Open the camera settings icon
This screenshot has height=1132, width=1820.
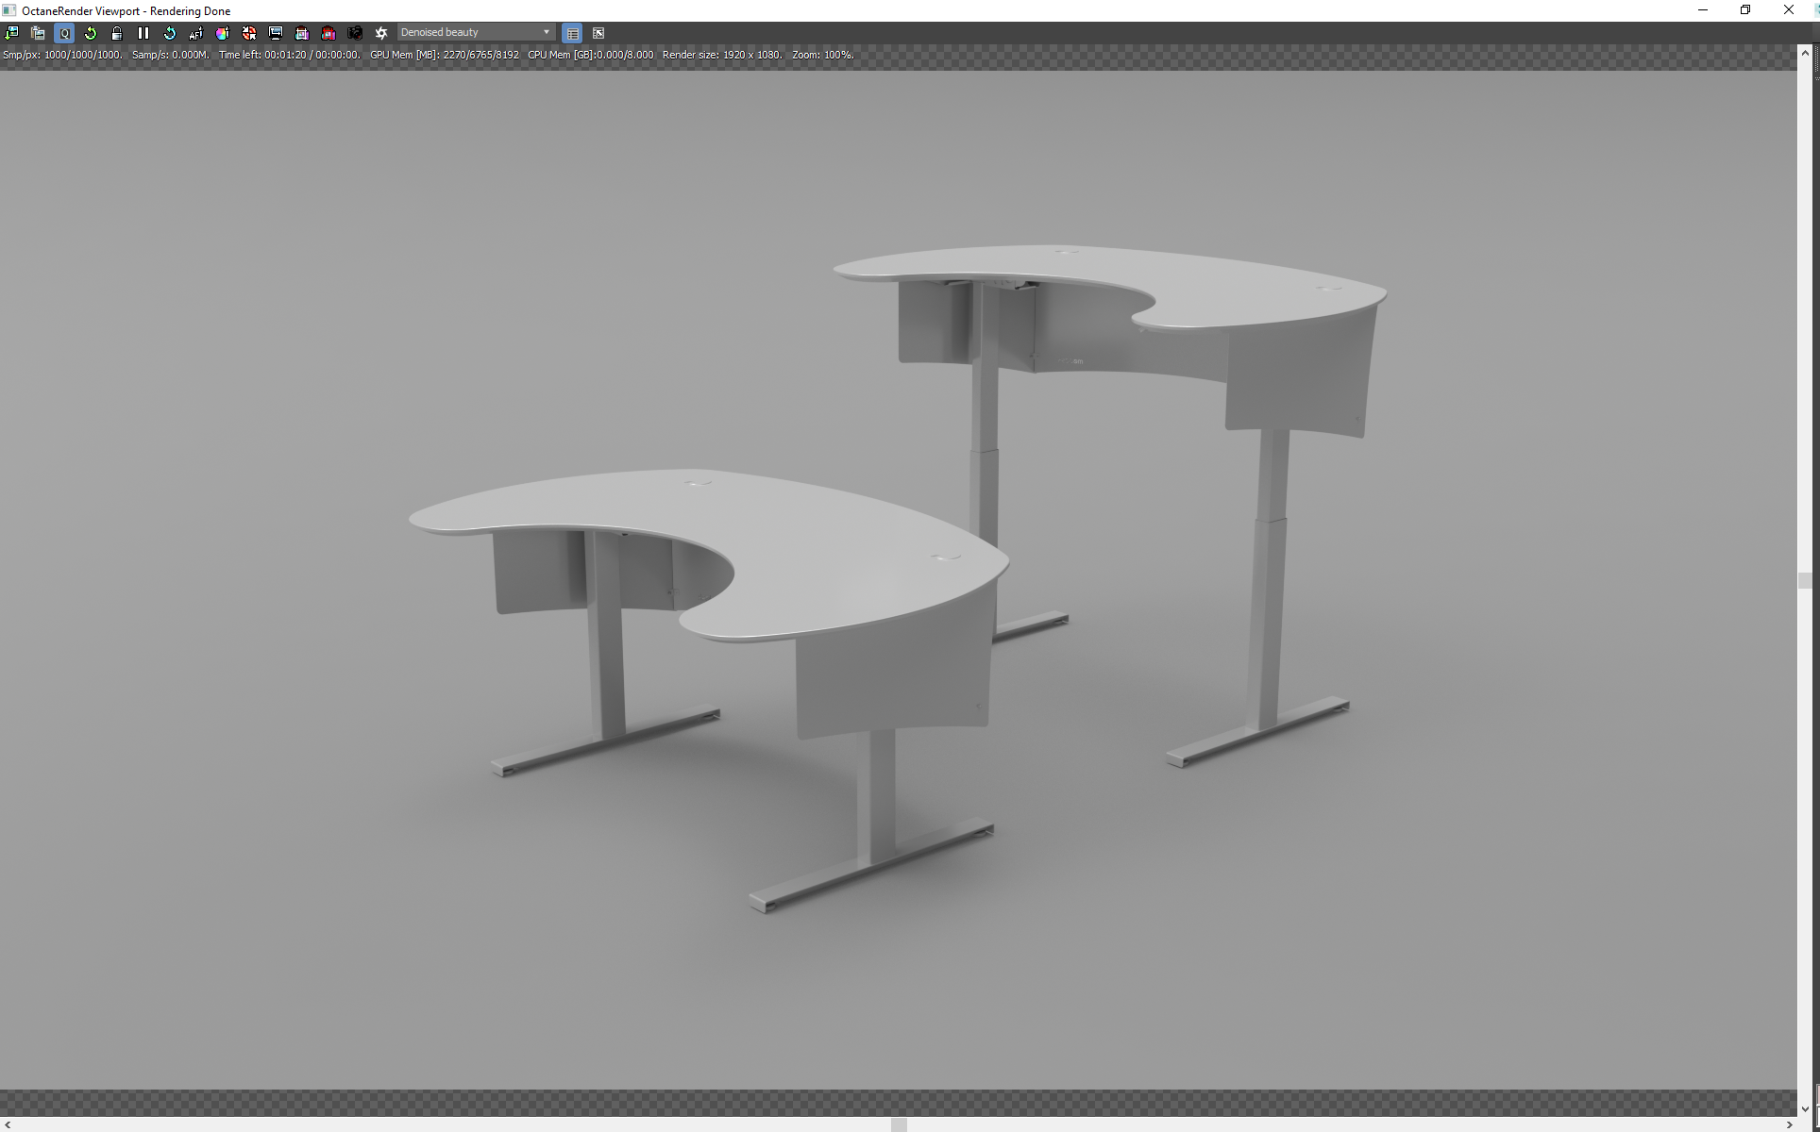coord(355,33)
